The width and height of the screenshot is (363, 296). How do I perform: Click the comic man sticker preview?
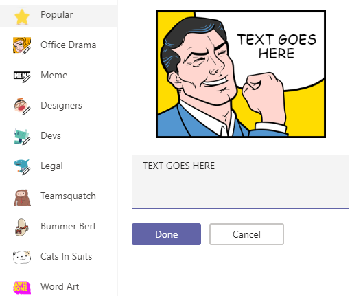pos(241,74)
